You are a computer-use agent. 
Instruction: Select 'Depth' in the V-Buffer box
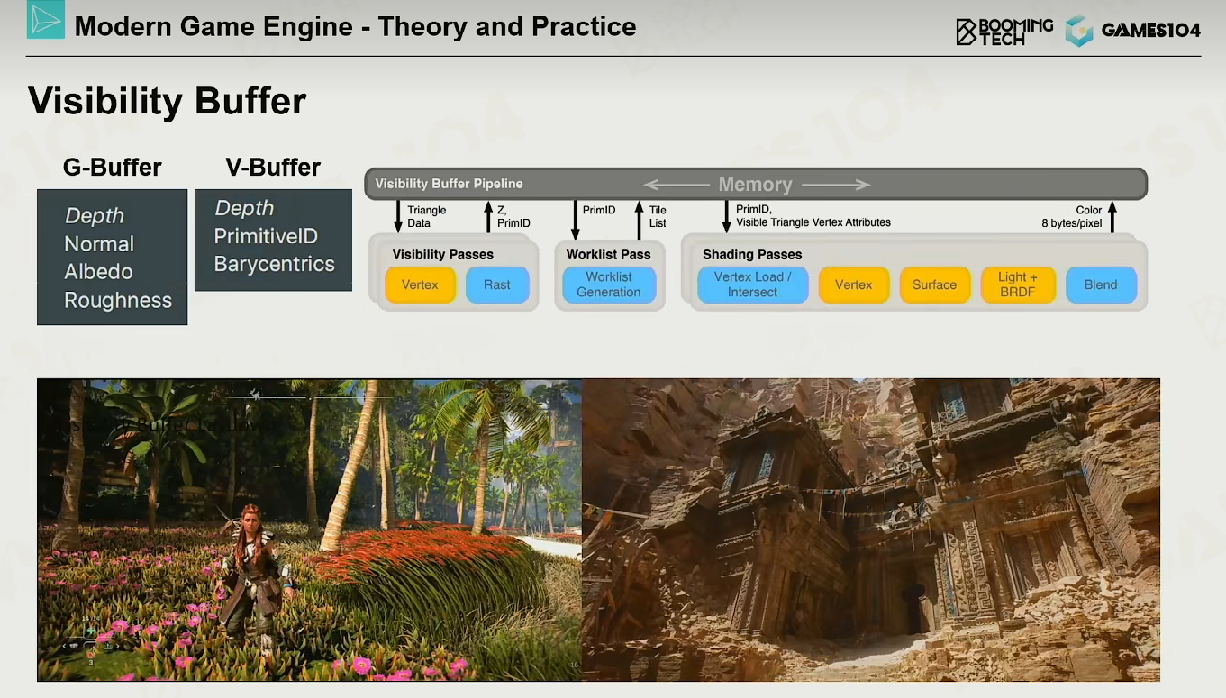pos(244,208)
